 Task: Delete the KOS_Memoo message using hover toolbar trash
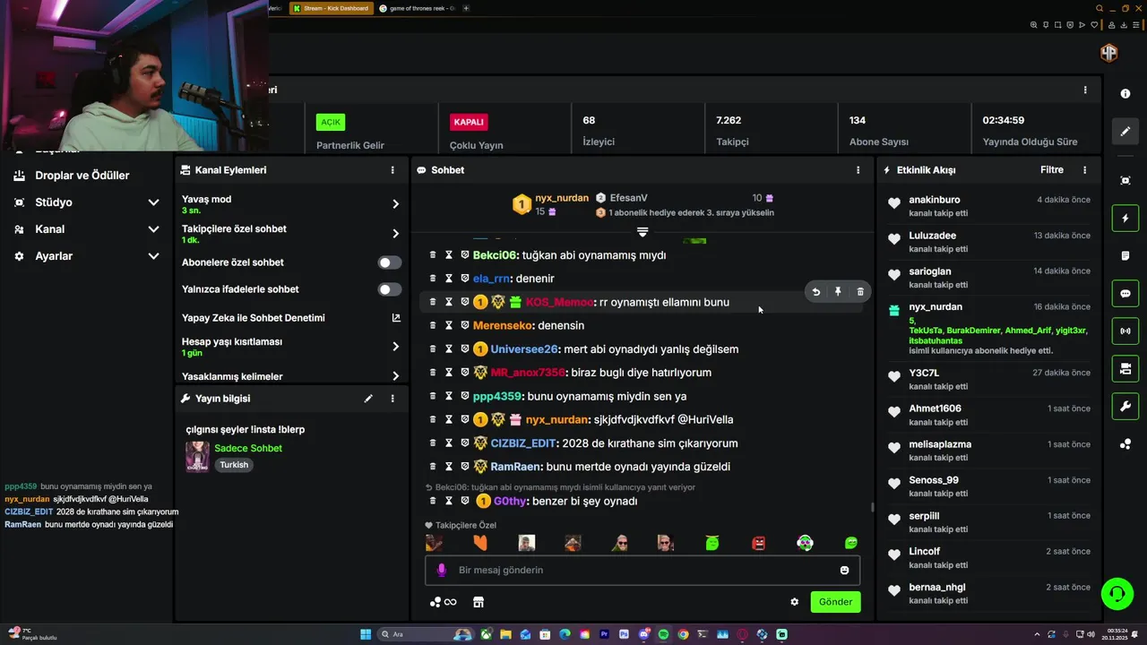point(860,292)
